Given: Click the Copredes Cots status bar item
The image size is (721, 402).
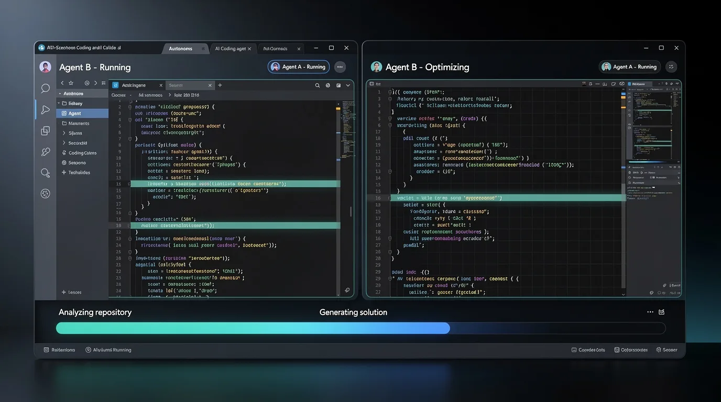Looking at the screenshot, I should 588,350.
